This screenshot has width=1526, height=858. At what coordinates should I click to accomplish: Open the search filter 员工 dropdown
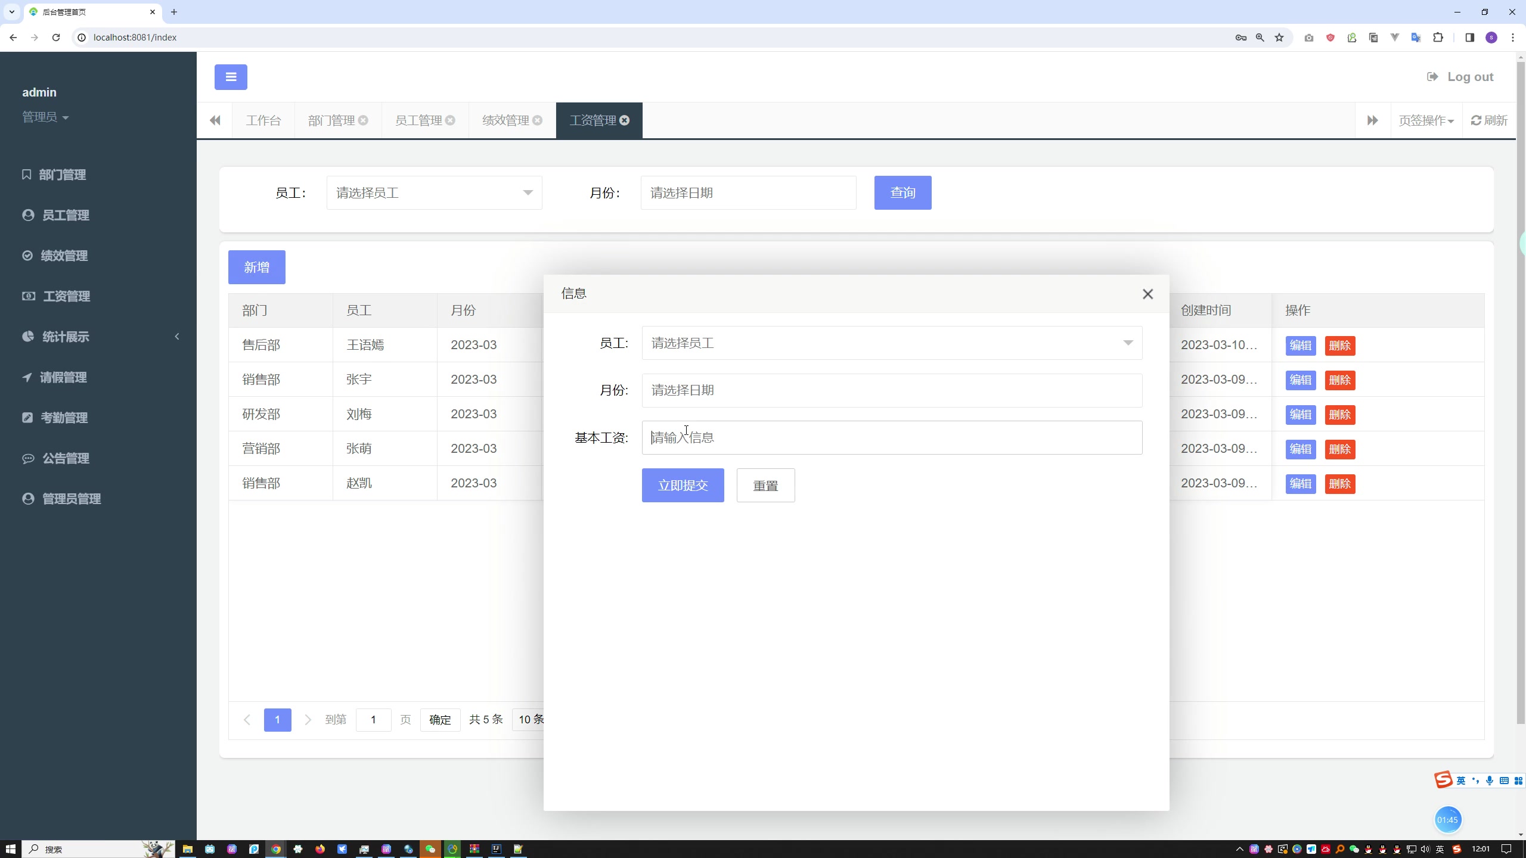(x=434, y=192)
